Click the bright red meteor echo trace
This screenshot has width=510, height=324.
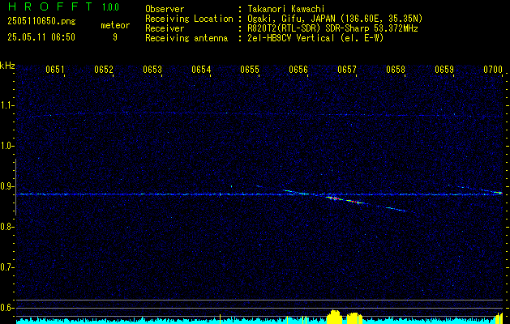tap(346, 200)
